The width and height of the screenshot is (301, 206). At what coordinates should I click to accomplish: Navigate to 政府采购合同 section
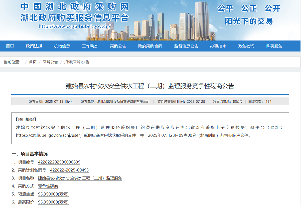[150, 46]
